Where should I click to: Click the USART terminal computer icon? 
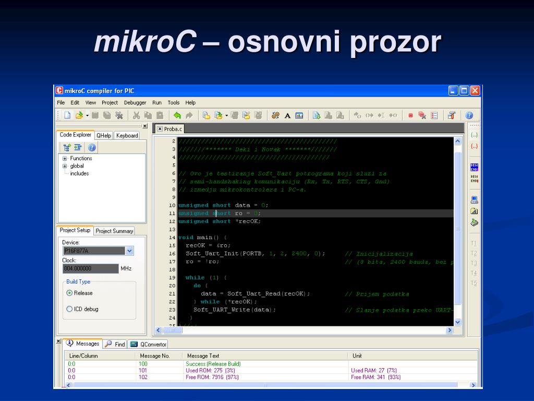(474, 200)
